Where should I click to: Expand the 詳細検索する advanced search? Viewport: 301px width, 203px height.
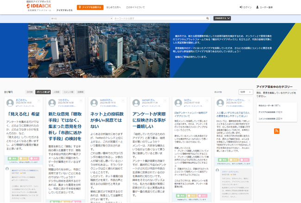tap(223, 18)
